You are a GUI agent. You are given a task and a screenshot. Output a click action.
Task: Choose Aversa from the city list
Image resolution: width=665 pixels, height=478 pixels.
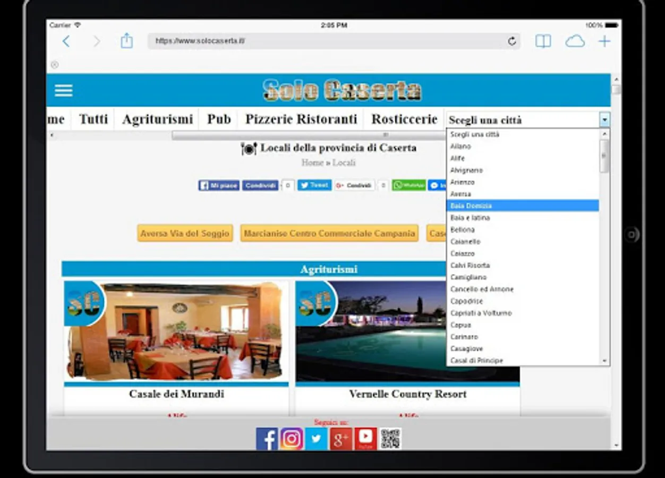click(523, 194)
